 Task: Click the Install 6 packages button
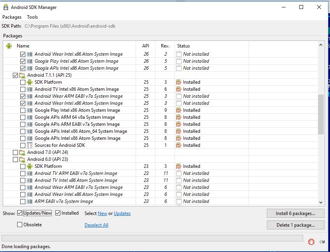pyautogui.click(x=296, y=213)
